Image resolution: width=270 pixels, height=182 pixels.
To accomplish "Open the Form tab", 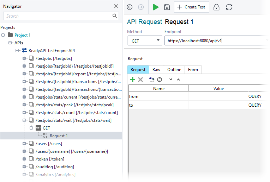I will pos(193,70).
